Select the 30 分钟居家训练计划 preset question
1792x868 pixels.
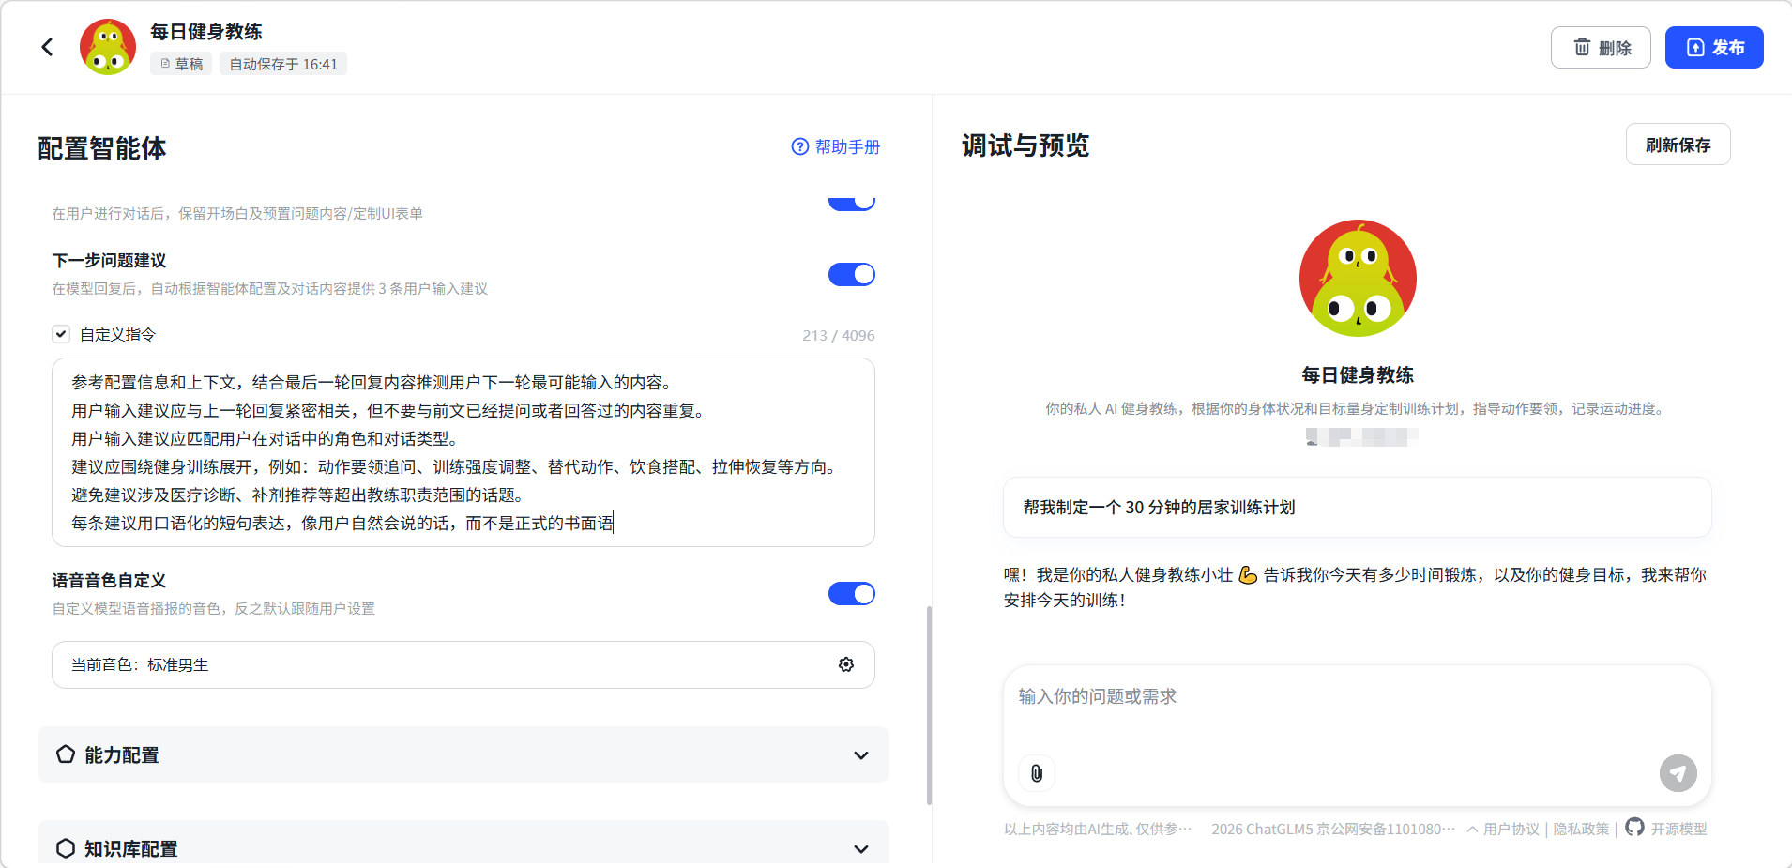[x=1357, y=508]
